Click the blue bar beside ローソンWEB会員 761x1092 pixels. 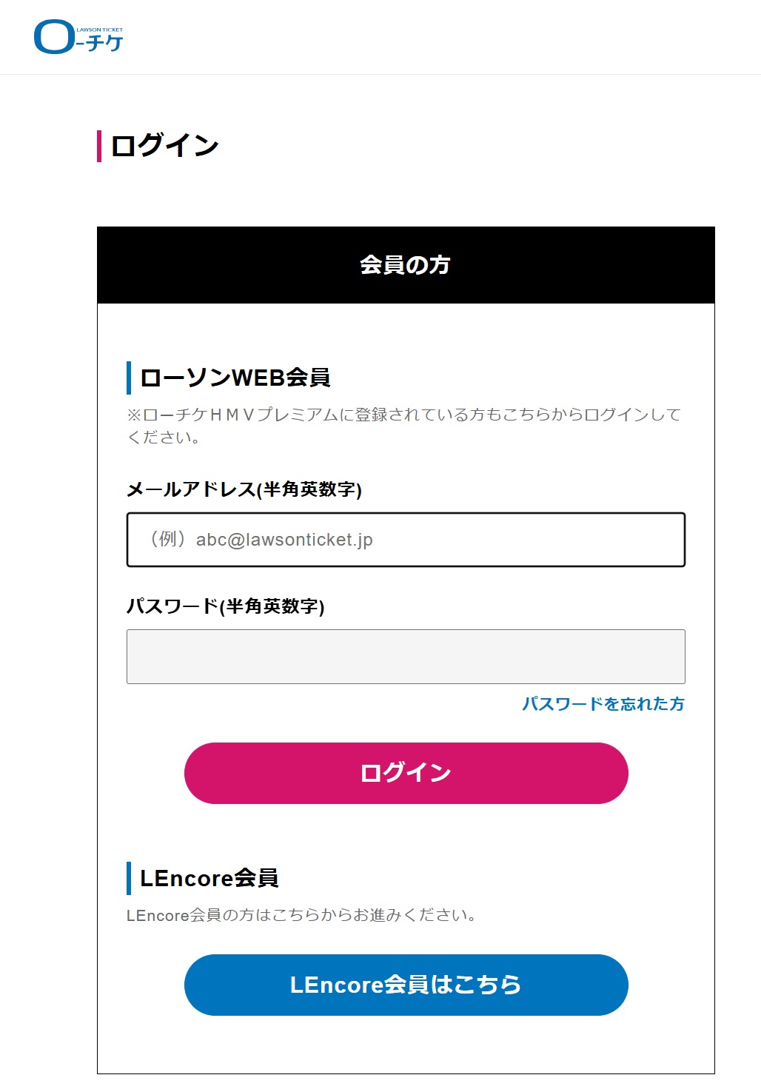129,378
